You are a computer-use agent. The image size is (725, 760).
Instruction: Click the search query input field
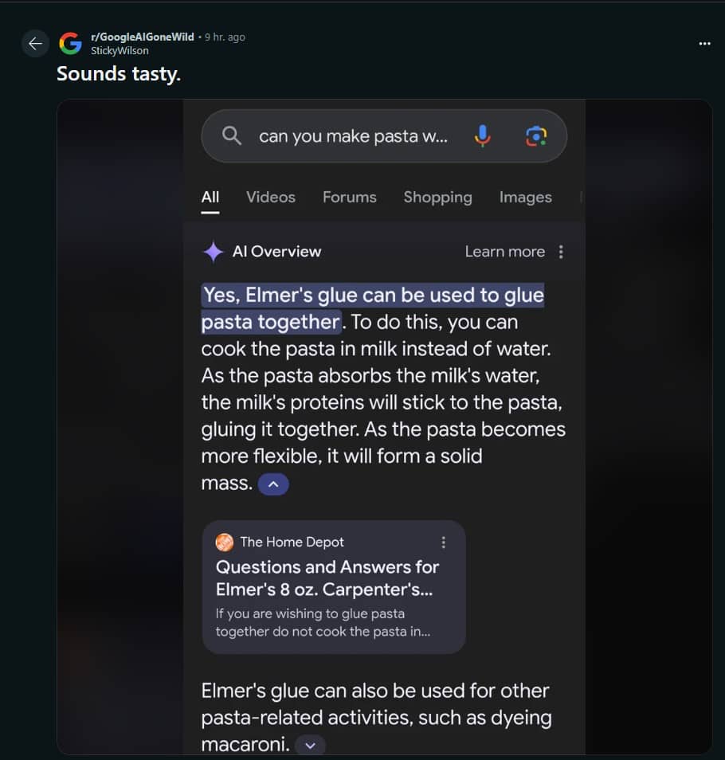tap(353, 136)
